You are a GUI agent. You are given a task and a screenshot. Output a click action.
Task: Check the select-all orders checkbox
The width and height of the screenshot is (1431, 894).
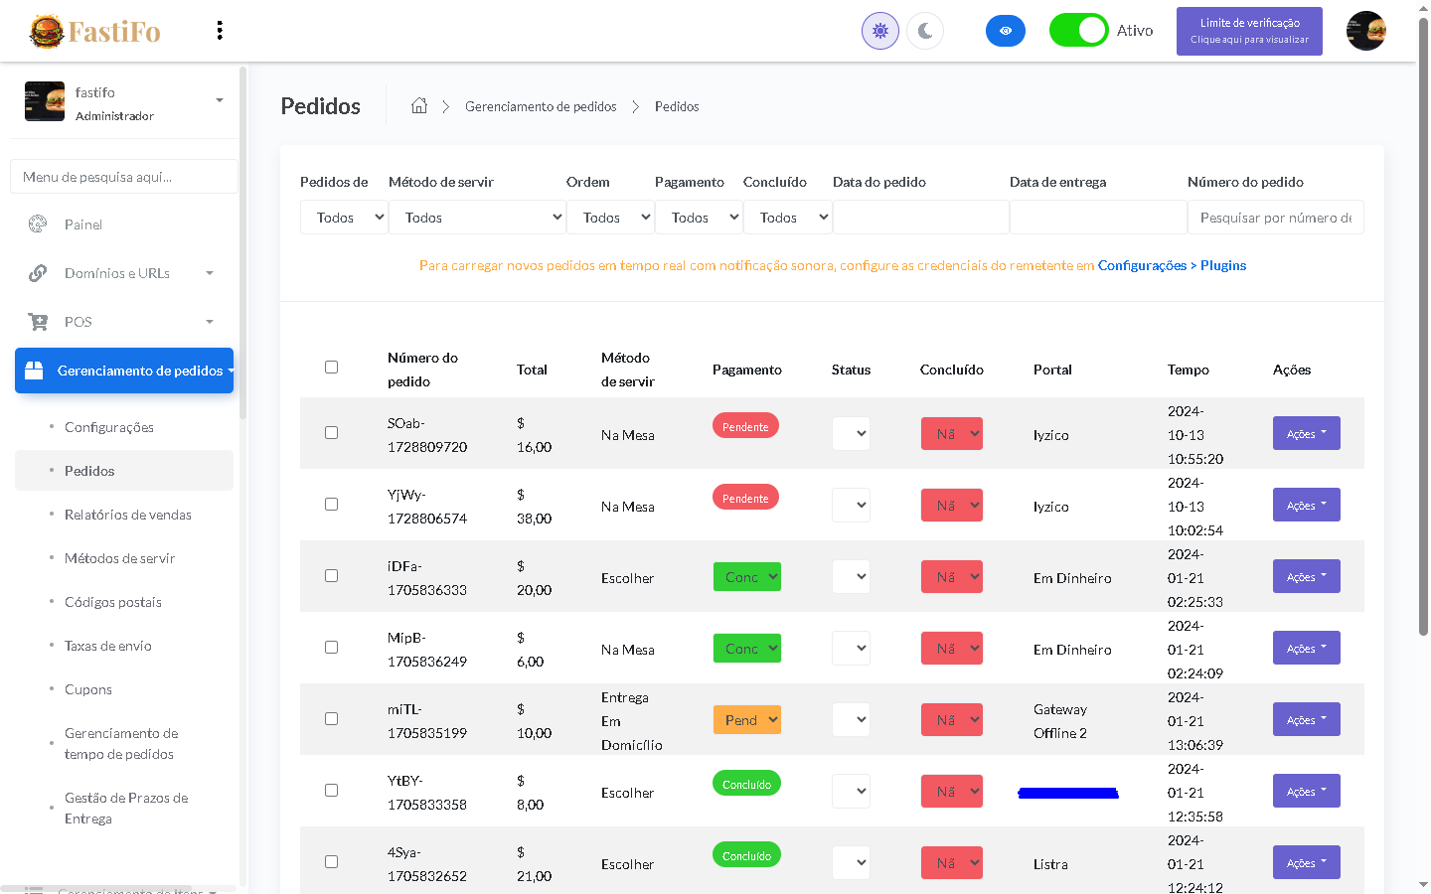(332, 368)
